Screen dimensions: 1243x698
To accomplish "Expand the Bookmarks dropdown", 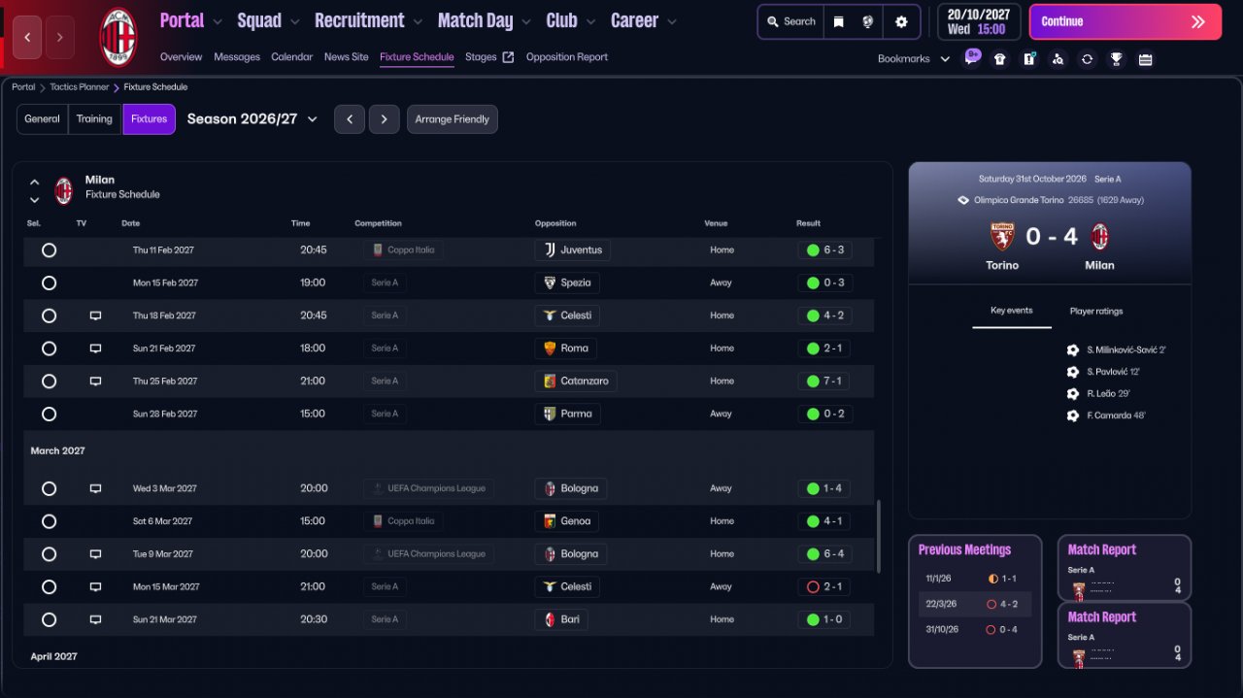I will (x=914, y=59).
